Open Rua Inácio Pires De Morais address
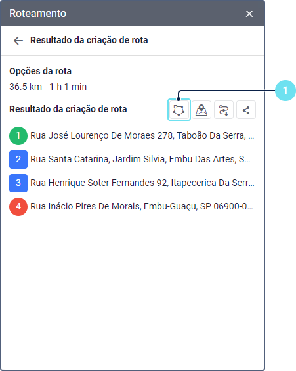The height and width of the screenshot is (371, 296). pos(142,207)
